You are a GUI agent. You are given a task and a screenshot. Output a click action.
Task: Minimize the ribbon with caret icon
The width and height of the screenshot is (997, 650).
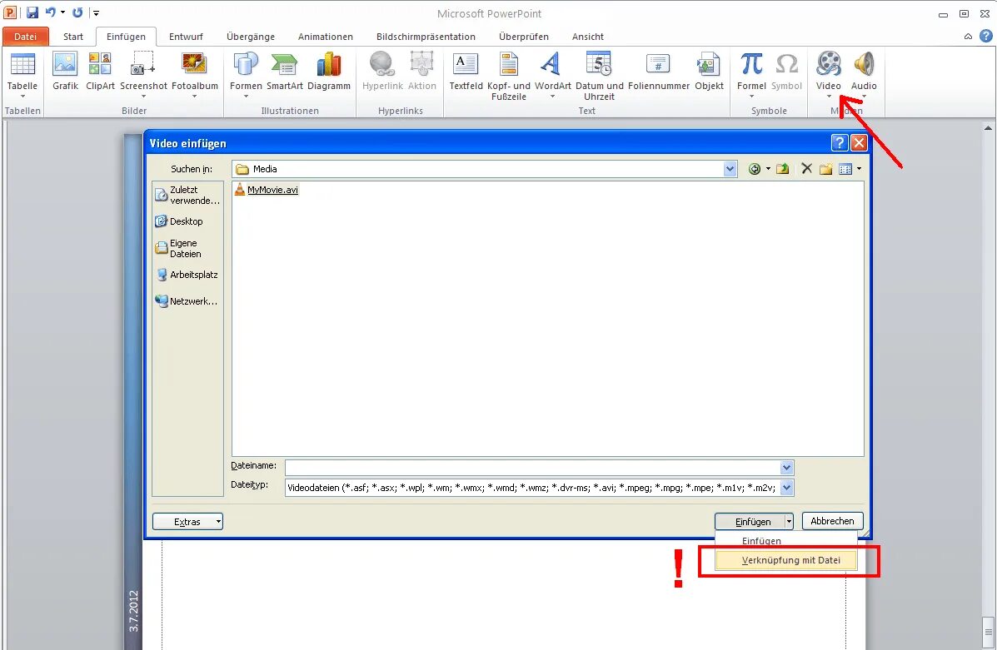(x=968, y=37)
